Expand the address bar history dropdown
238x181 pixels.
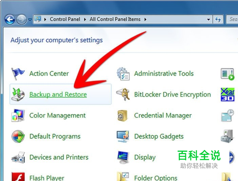pos(208,19)
